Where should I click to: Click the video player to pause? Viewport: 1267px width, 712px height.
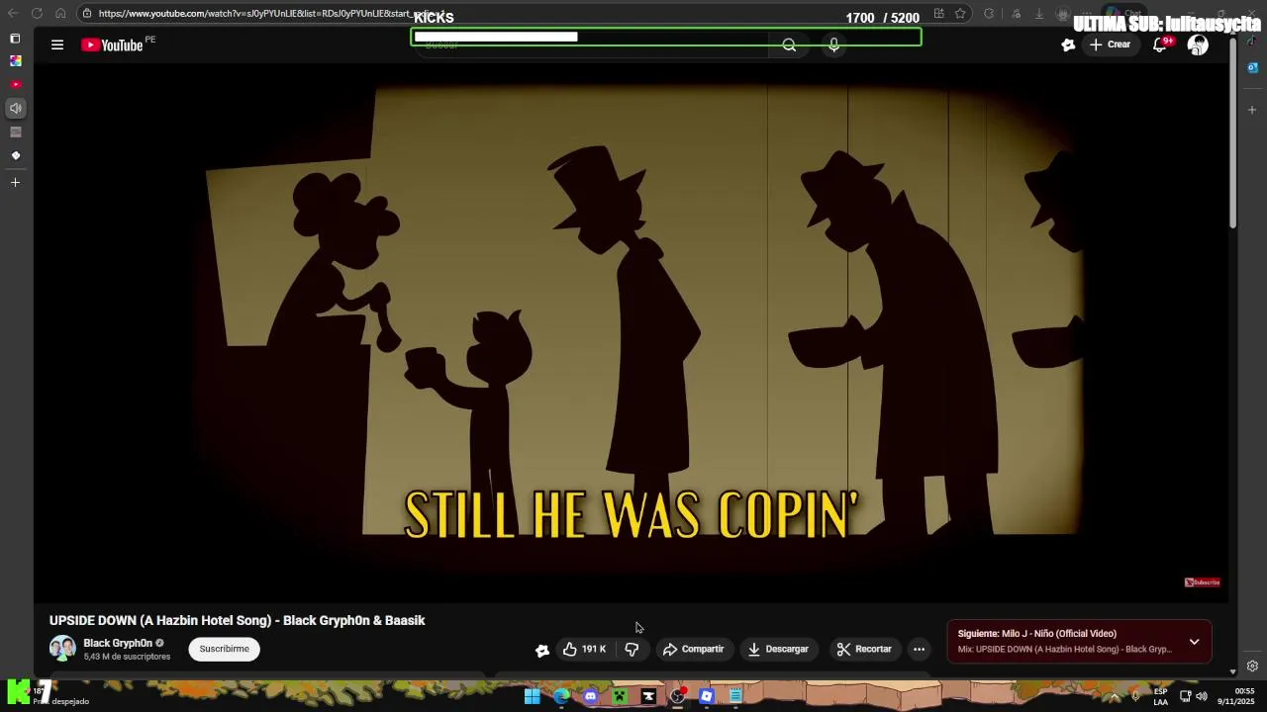pos(632,331)
